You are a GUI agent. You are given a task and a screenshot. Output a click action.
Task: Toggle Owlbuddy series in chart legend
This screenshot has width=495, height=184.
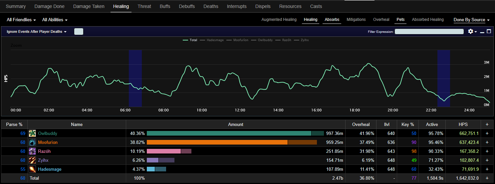262,40
